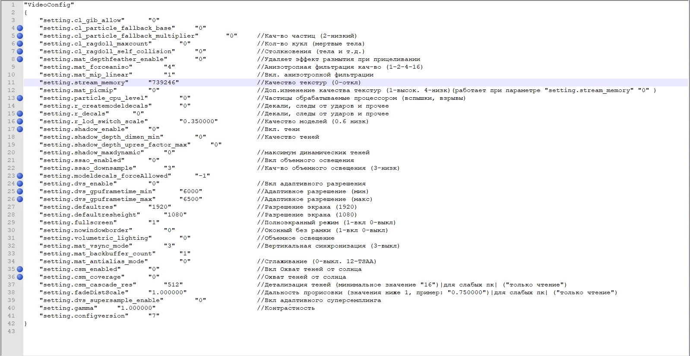Click line number 42 in the margin
The height and width of the screenshot is (356, 690).
pos(11,324)
